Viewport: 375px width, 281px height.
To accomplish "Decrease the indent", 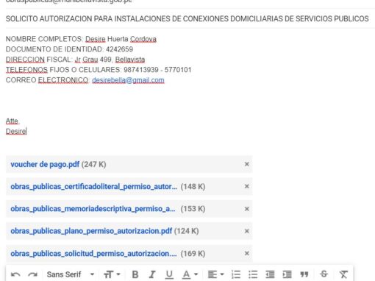I will pos(270,274).
